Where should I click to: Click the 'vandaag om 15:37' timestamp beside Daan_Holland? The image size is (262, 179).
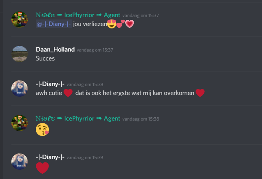point(95,50)
